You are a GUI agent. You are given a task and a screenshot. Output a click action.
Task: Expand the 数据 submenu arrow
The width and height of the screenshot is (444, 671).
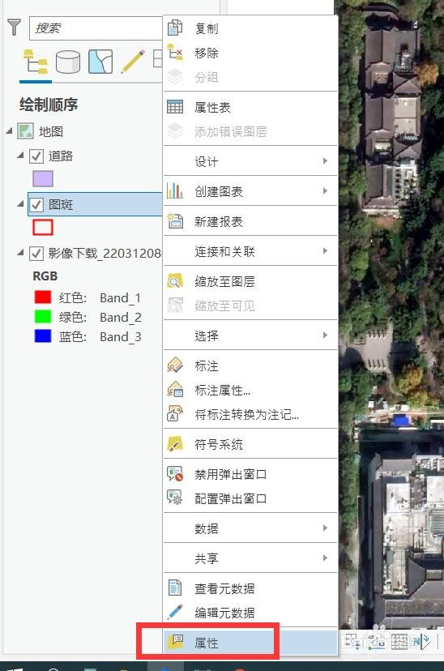coord(325,528)
